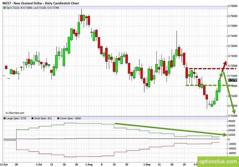Click the green swatch beside the OHLC values
The height and width of the screenshot is (167, 239).
coord(5,8)
